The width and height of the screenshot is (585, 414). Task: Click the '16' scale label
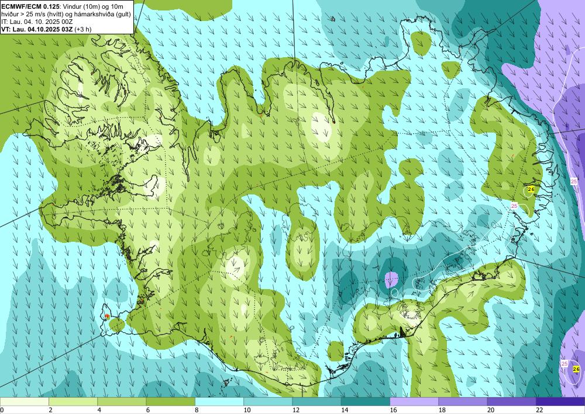point(393,410)
